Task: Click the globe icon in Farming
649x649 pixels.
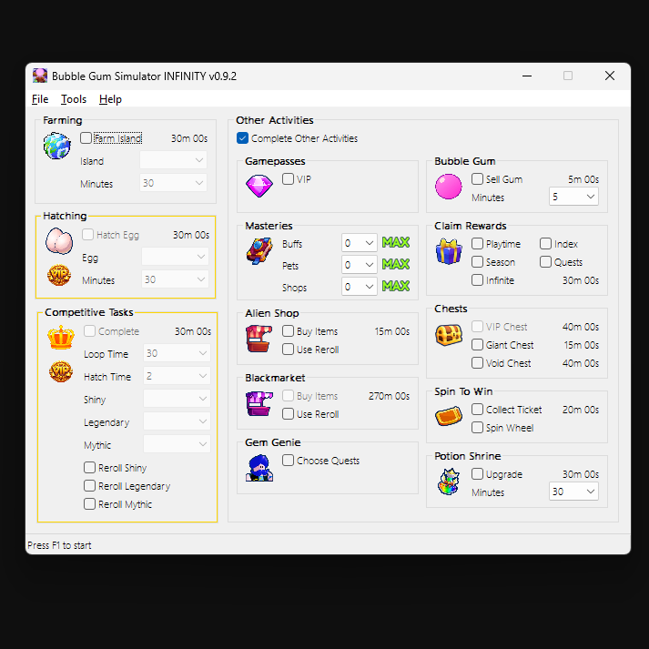Action: 57,146
